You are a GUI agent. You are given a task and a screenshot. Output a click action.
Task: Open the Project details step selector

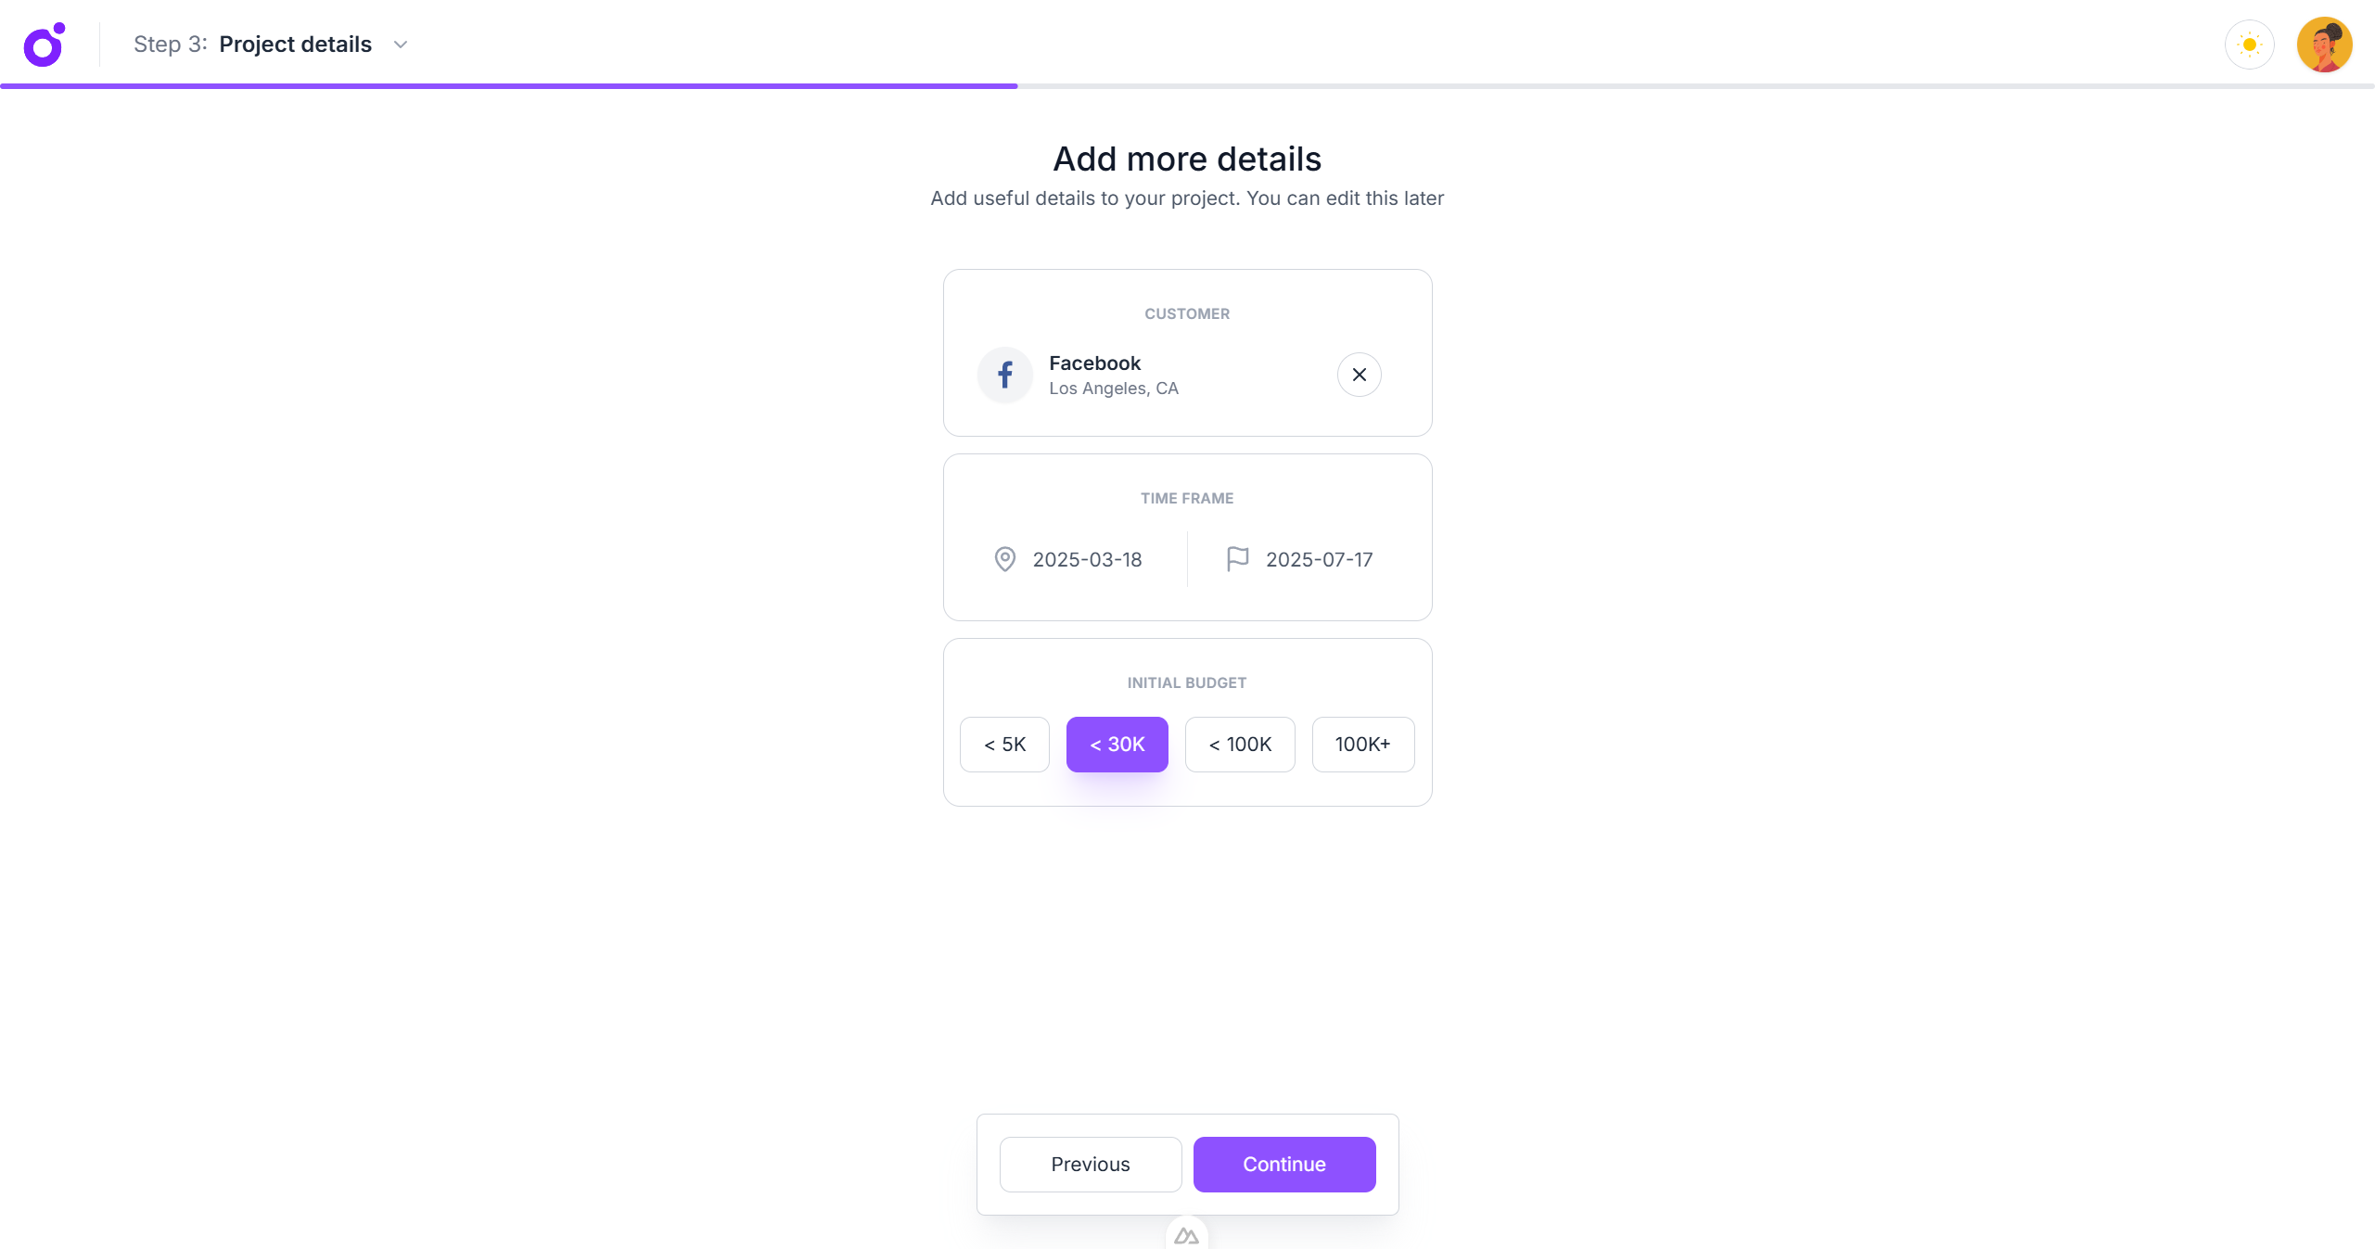[295, 45]
